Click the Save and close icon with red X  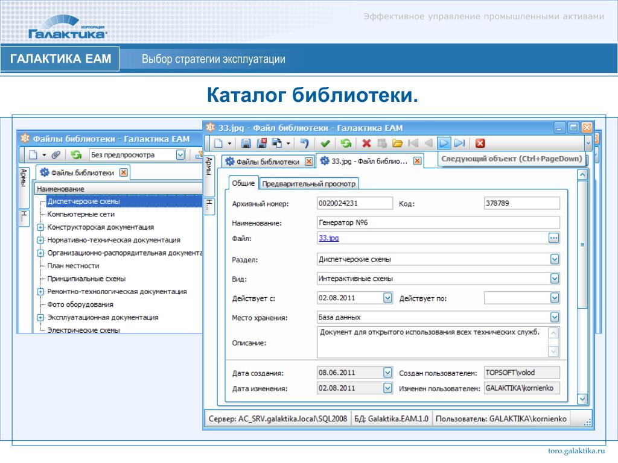click(x=261, y=143)
